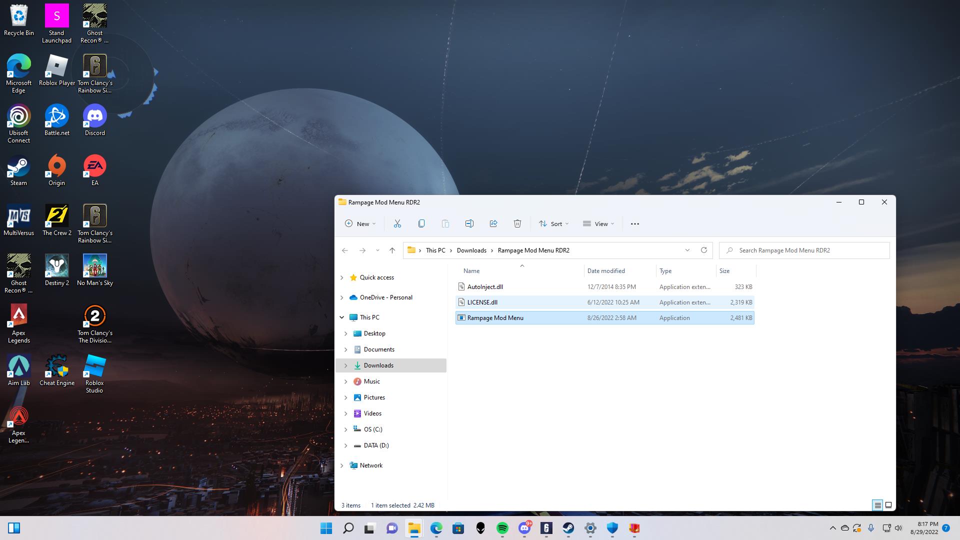Click the Rename icon in toolbar
The image size is (960, 540).
[469, 223]
